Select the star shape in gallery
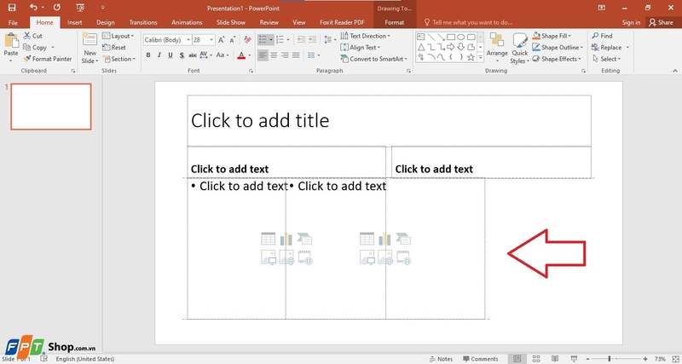Viewport: 682px width, 364px height. click(x=471, y=57)
